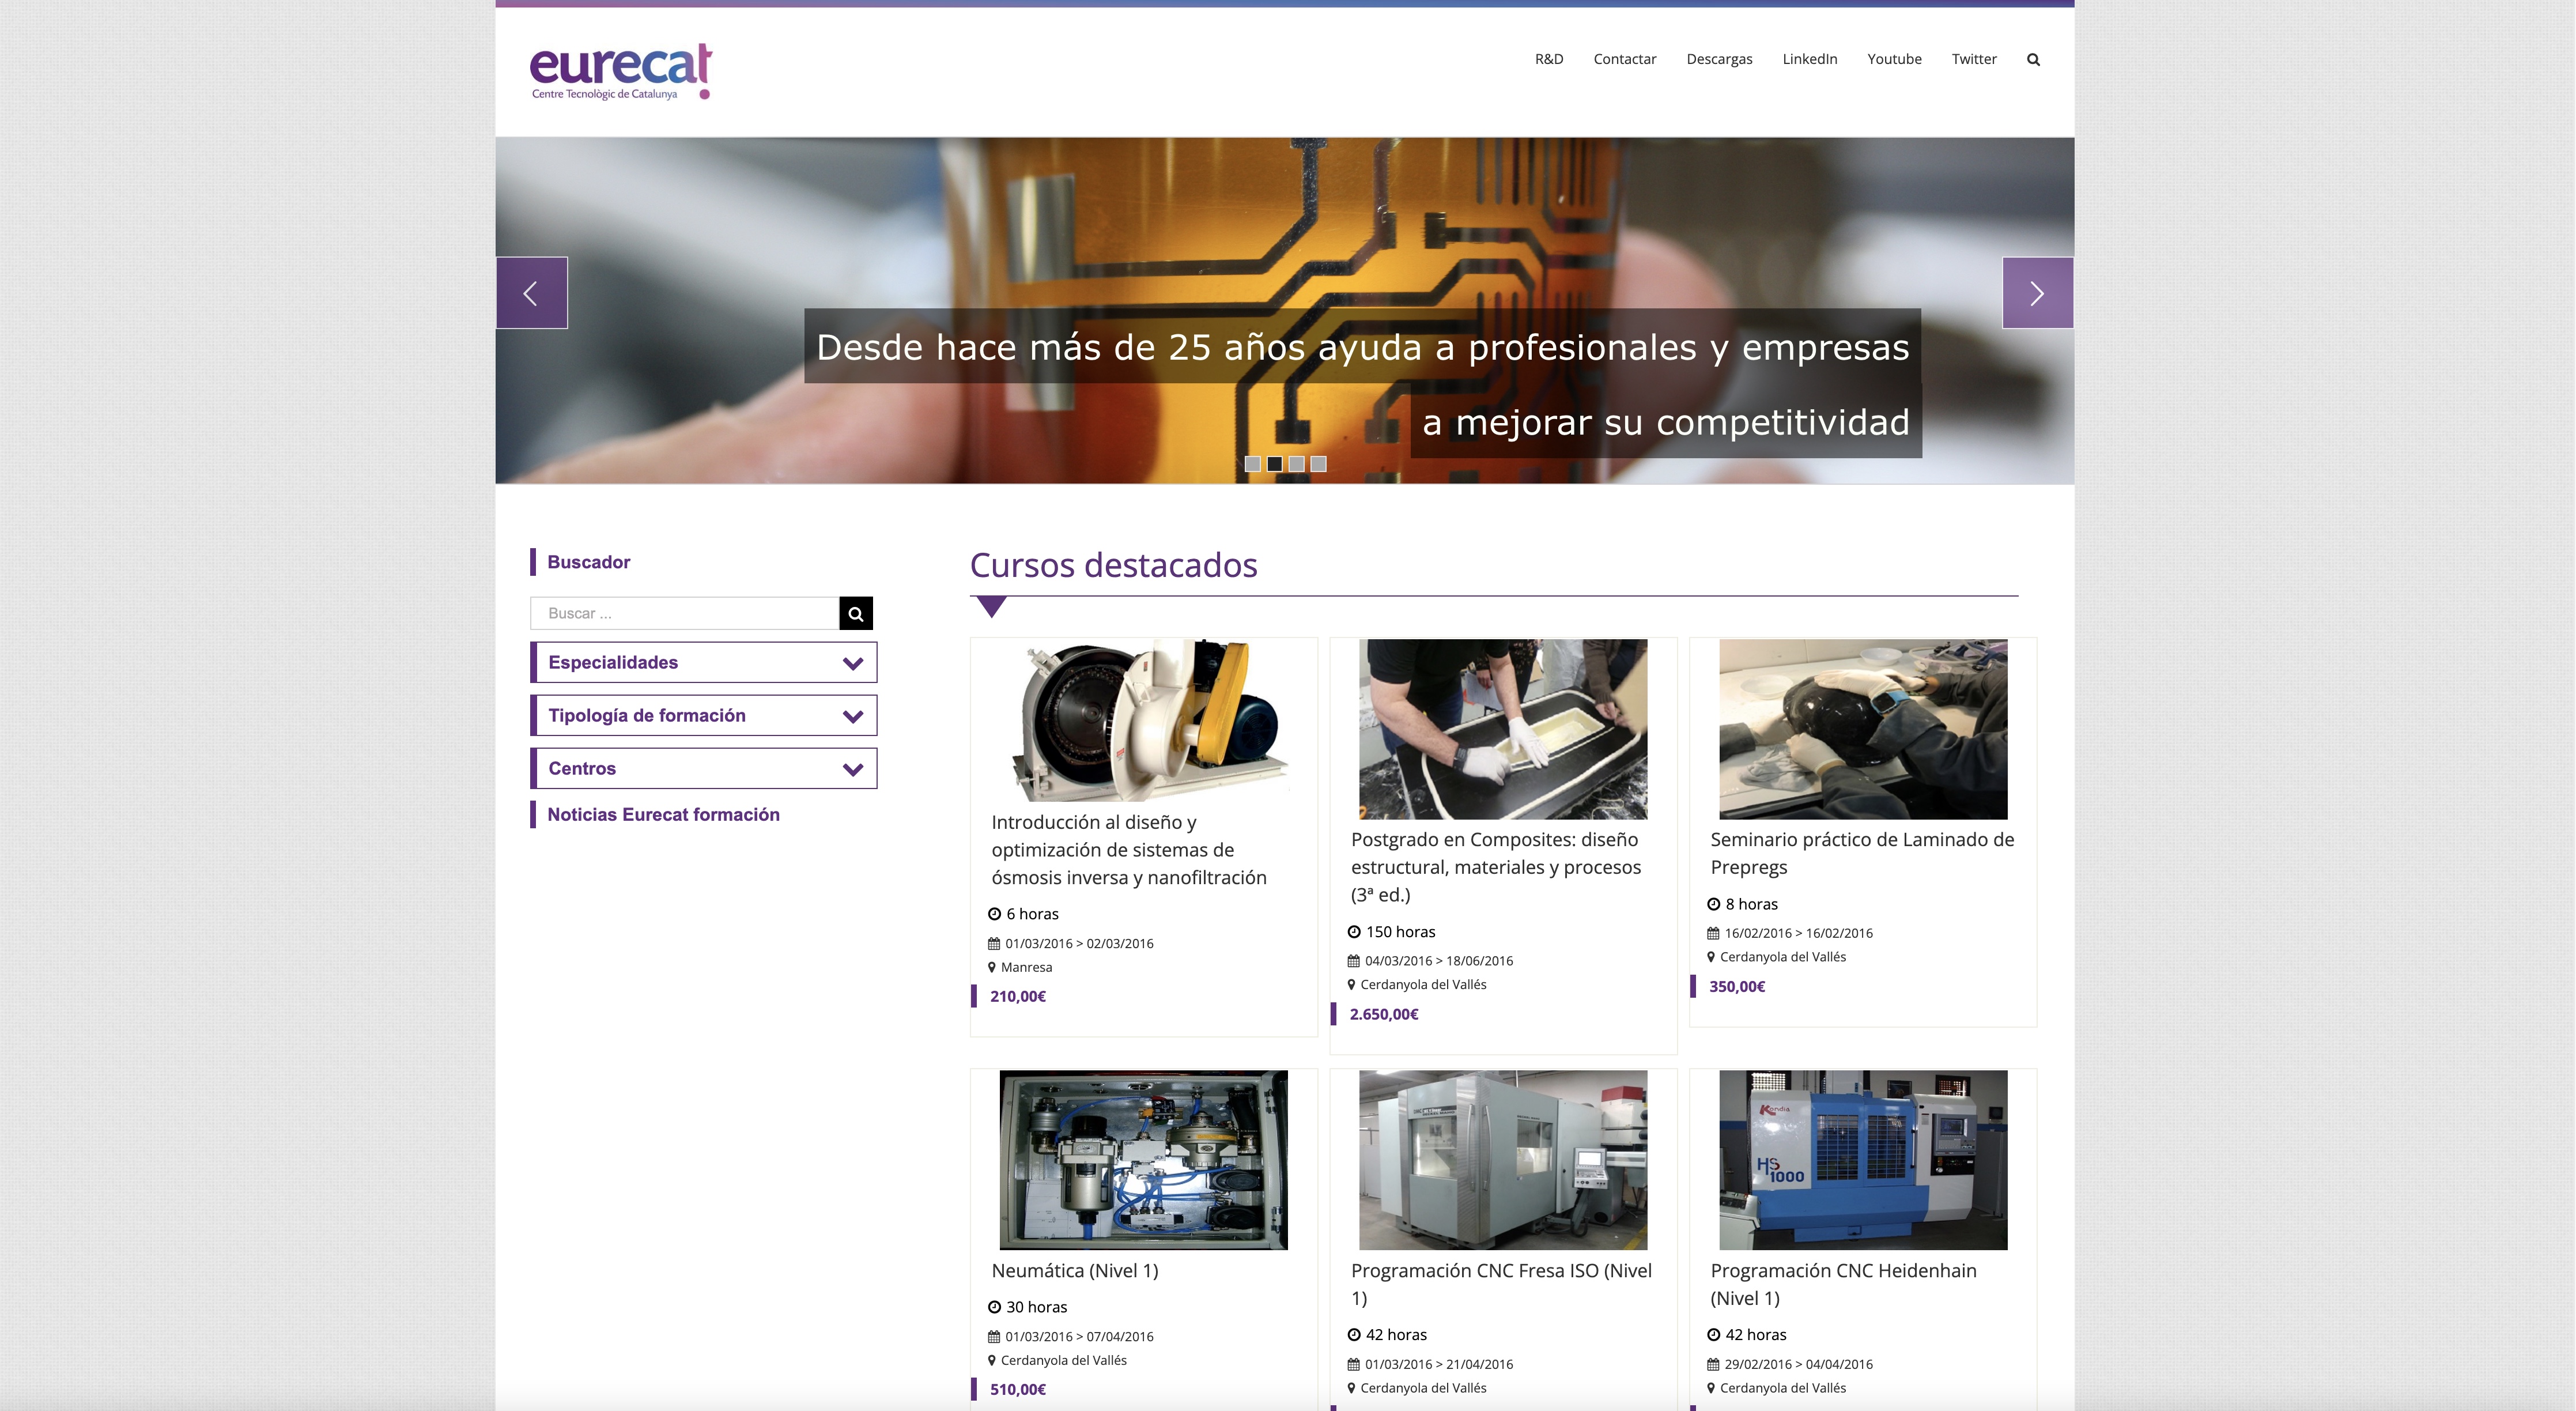Submit search with black magnifier button
Screen dimensions: 2576x1411
coord(856,613)
